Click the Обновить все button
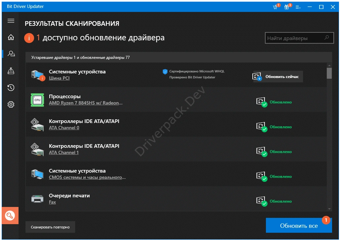 (299, 225)
